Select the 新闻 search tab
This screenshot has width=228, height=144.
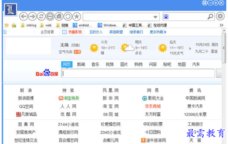(81, 64)
